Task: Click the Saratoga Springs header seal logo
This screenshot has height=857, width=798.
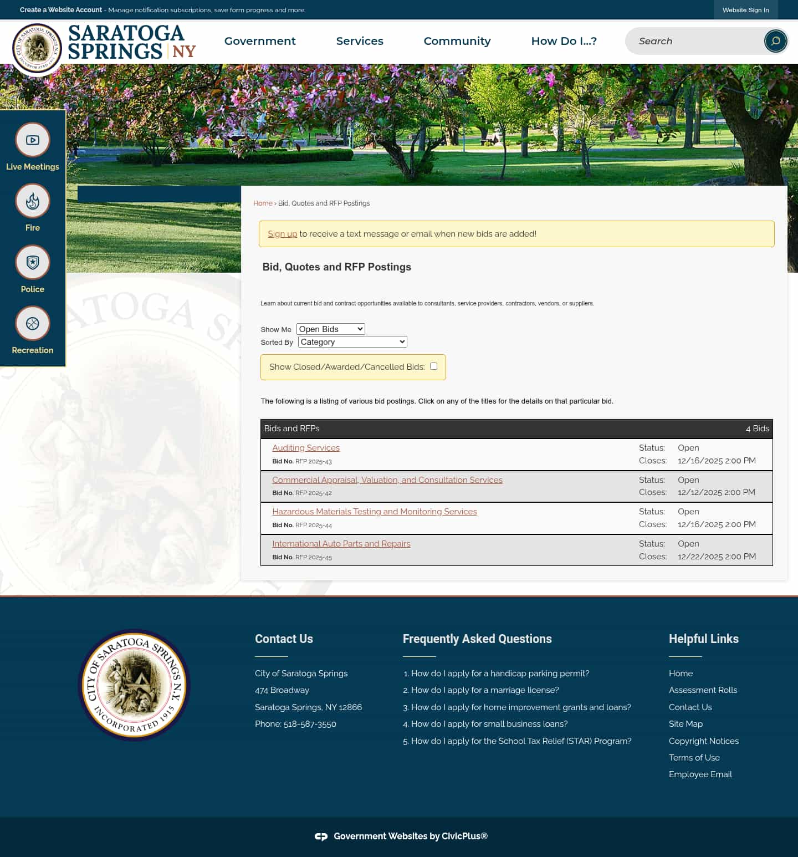Action: tap(37, 48)
